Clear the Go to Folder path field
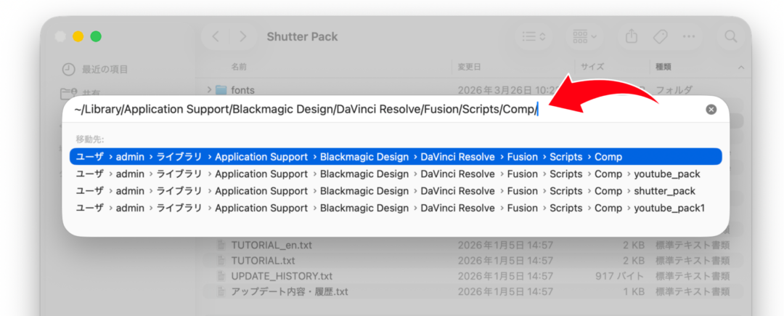Screen dimensions: 784x316 [711, 110]
